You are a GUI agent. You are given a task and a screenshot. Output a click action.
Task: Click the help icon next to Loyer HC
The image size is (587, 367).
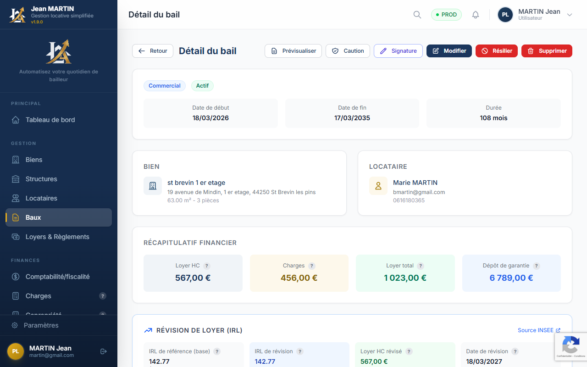pyautogui.click(x=207, y=266)
